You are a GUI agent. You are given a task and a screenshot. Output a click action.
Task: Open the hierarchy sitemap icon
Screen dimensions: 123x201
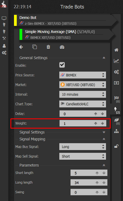pyautogui.click(x=116, y=131)
